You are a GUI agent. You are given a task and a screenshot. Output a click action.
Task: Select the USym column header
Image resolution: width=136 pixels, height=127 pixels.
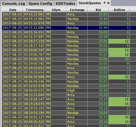click(56, 10)
